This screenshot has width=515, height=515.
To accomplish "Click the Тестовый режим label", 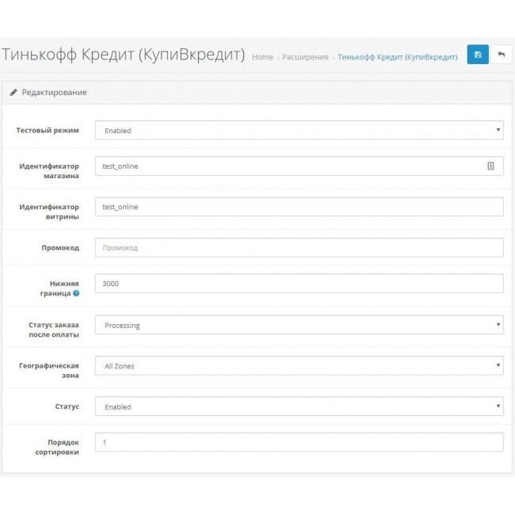I will (48, 130).
